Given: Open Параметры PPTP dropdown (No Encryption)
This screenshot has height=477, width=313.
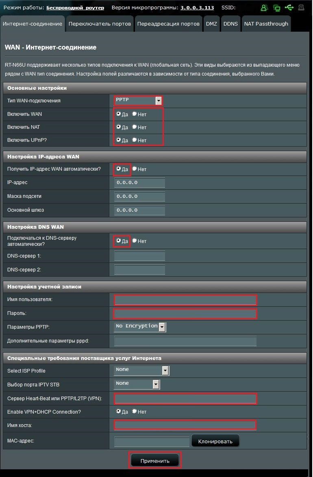Looking at the screenshot, I should 140,327.
